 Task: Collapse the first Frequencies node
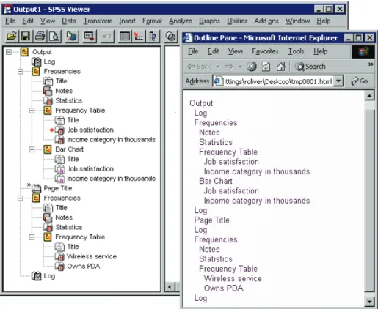point(21,71)
